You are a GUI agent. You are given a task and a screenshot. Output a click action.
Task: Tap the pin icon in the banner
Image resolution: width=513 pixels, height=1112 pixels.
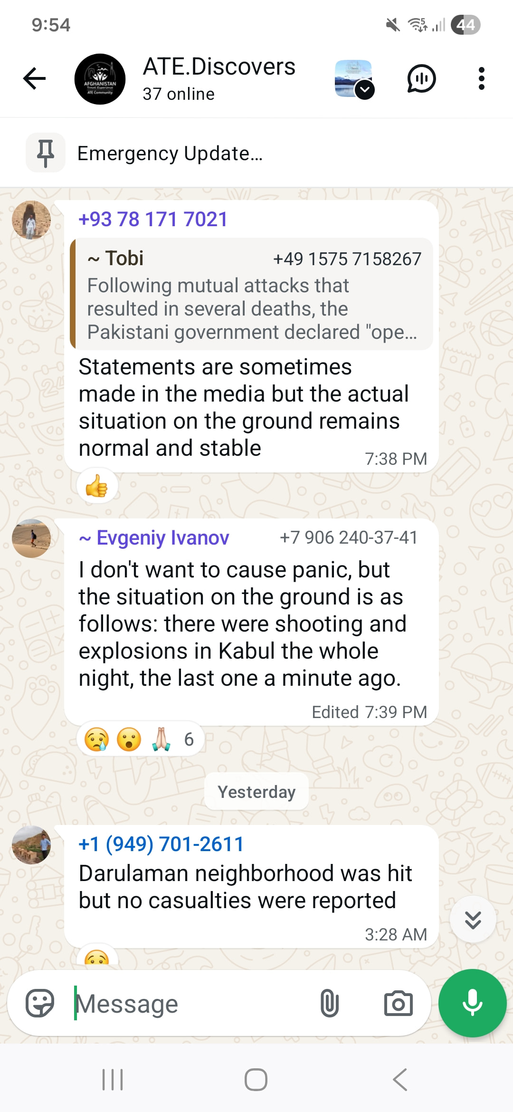pyautogui.click(x=46, y=153)
